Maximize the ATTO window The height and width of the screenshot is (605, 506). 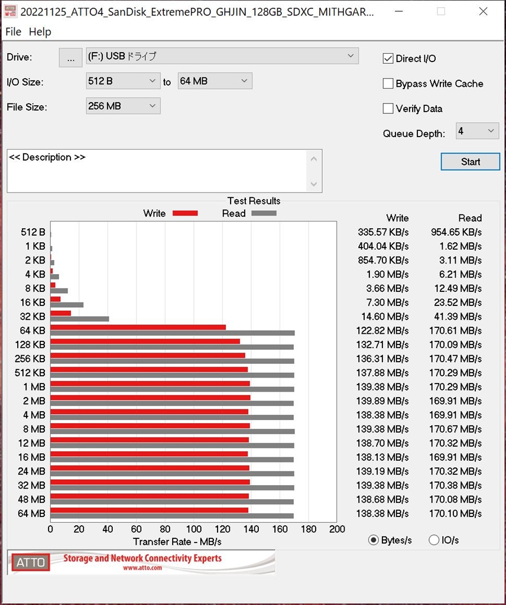[441, 12]
